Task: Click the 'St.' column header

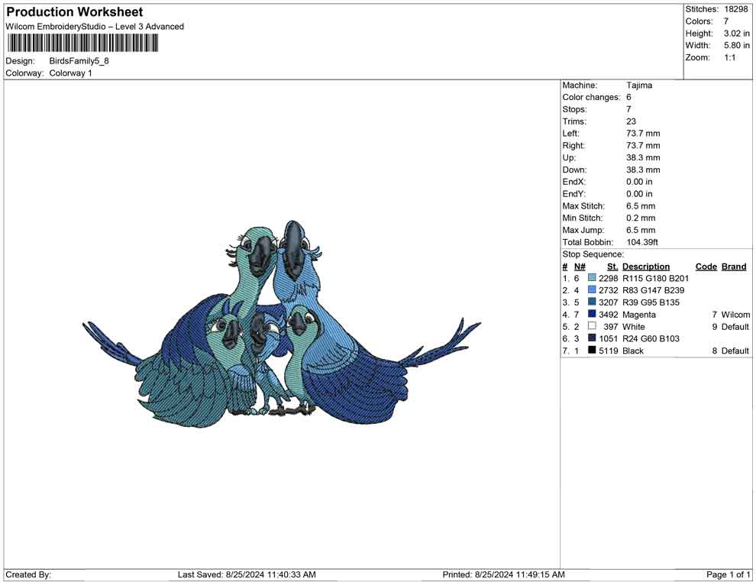Action: [x=612, y=267]
